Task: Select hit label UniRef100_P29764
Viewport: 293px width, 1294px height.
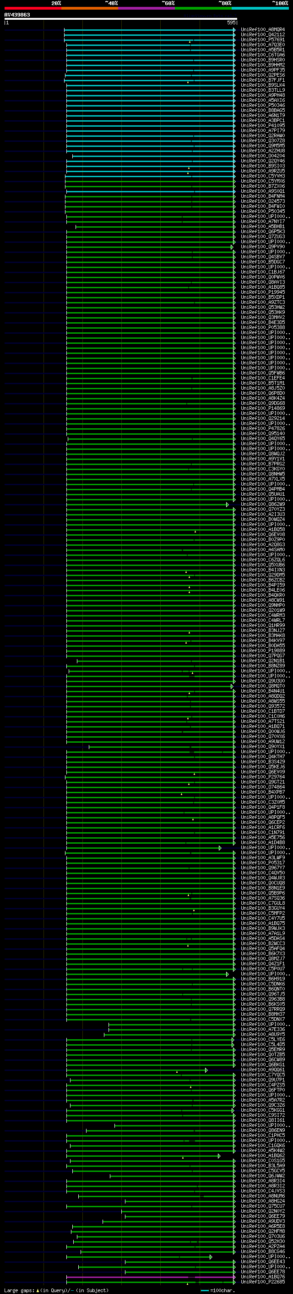Action: [262, 777]
